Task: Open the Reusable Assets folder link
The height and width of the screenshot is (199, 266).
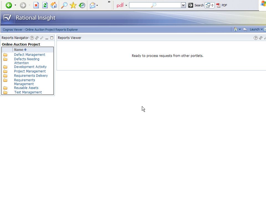Action: pyautogui.click(x=26, y=88)
